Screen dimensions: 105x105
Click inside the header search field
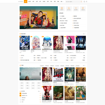click(x=73, y=1)
